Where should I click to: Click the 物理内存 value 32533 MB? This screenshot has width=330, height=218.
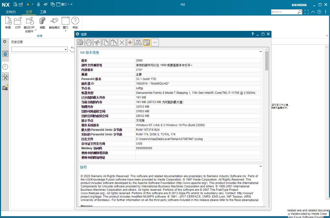pyautogui.click(x=142, y=107)
